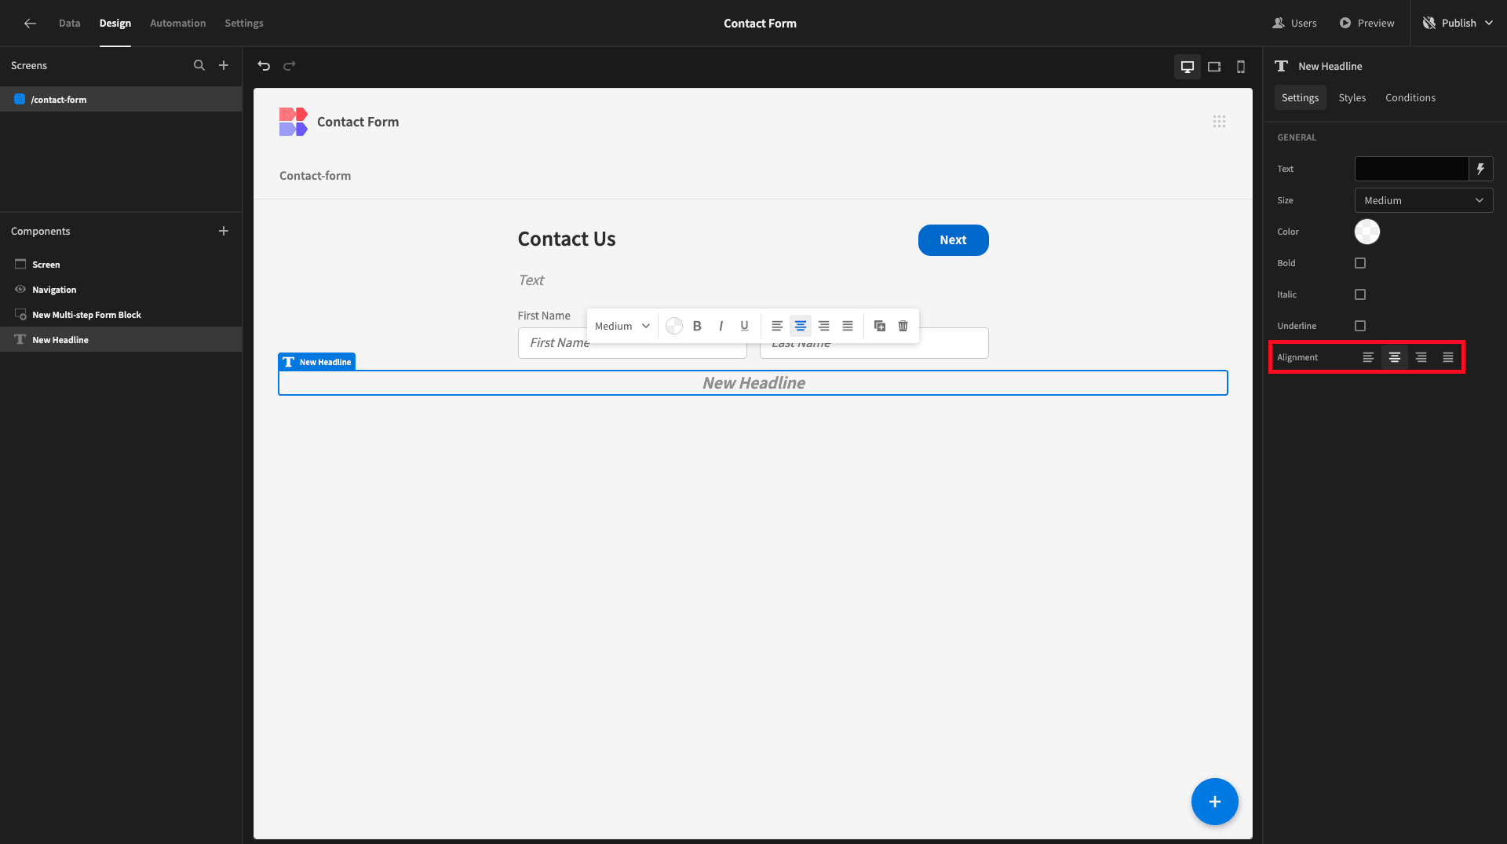Switch to tablet preview device icon
The image size is (1507, 844).
[1214, 67]
